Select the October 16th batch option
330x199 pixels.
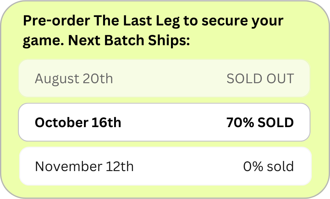pos(164,122)
